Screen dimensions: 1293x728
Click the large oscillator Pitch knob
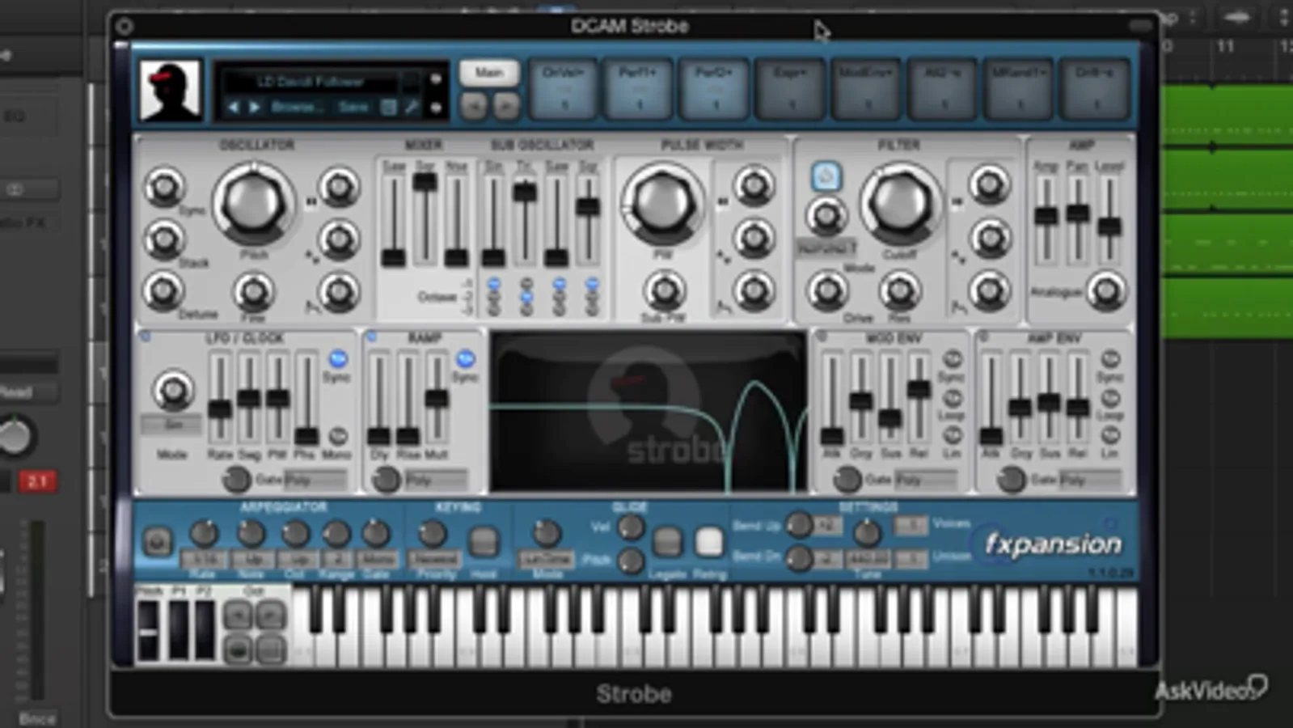click(x=252, y=202)
